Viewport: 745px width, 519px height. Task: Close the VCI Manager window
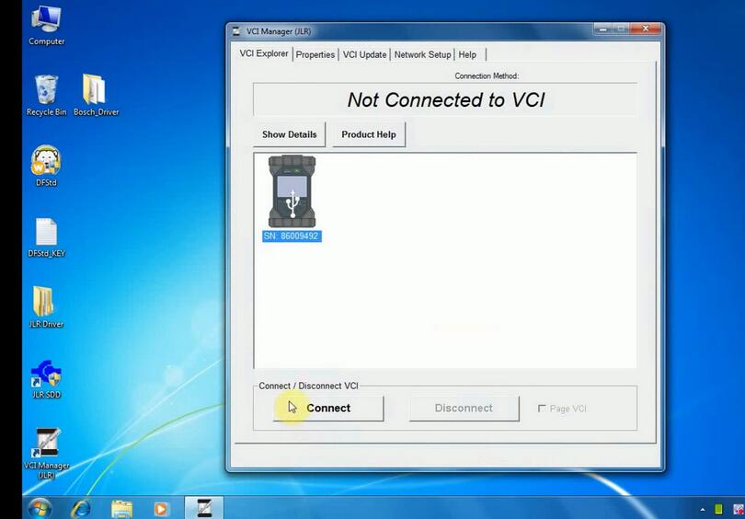pos(645,29)
